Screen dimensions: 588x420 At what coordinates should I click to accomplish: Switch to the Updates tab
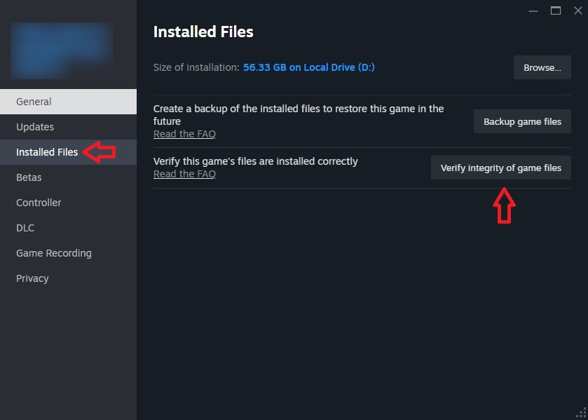(x=35, y=127)
